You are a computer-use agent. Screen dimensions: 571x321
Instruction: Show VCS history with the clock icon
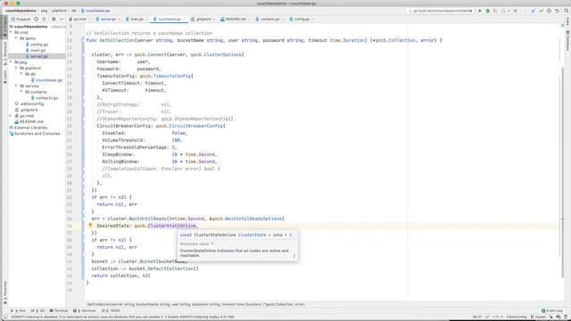[x=550, y=11]
